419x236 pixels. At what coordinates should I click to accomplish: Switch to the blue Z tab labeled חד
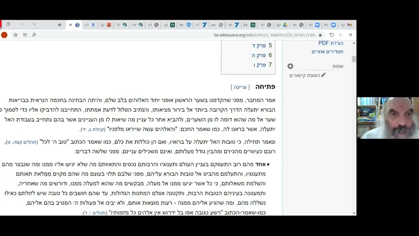tap(233, 25)
